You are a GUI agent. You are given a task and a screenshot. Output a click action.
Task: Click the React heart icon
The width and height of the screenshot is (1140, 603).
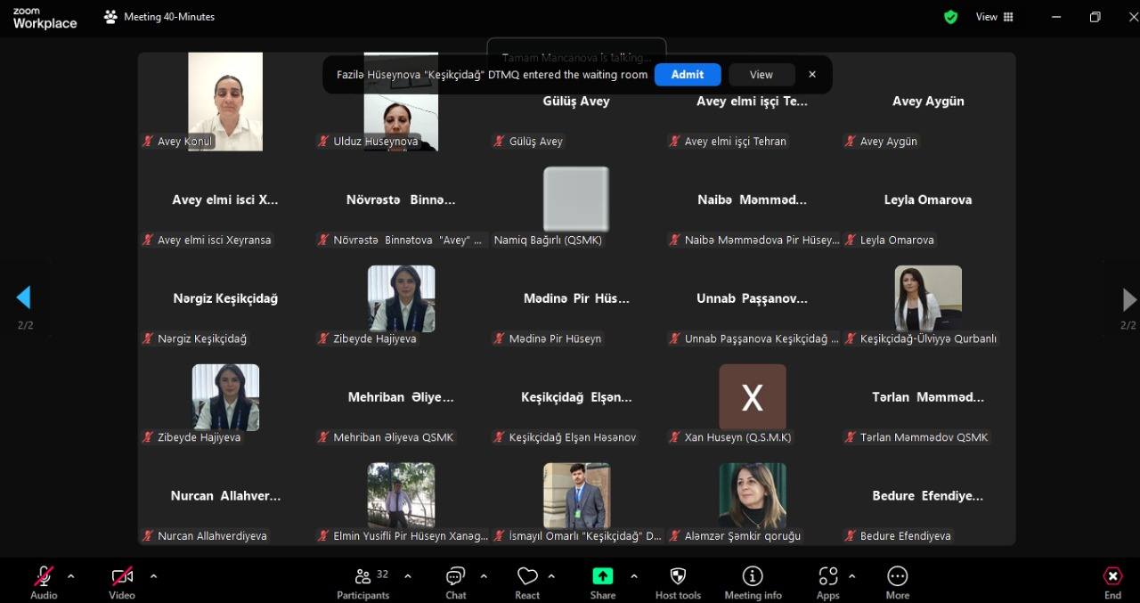coord(527,582)
